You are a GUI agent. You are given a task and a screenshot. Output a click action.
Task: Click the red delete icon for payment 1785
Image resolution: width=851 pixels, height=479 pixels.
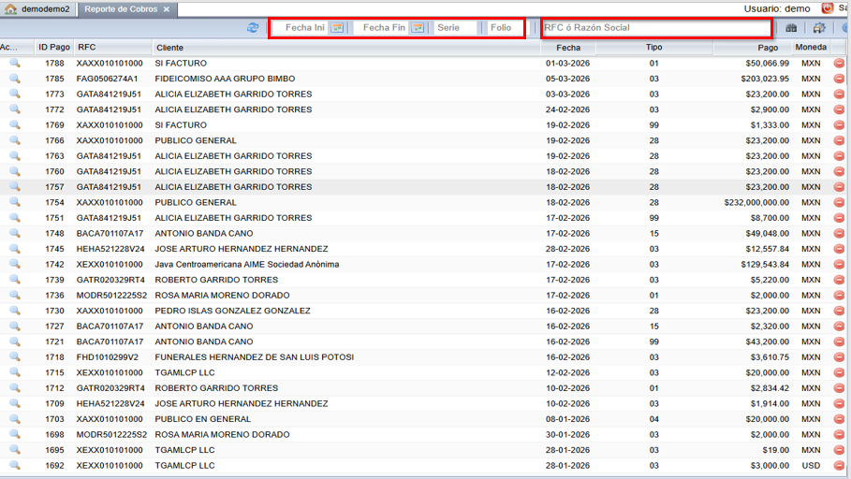pos(839,79)
